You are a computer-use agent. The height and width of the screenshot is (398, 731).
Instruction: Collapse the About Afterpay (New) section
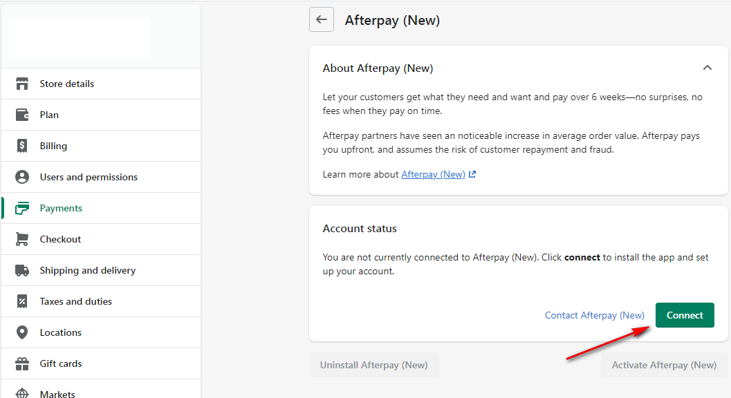coord(707,68)
